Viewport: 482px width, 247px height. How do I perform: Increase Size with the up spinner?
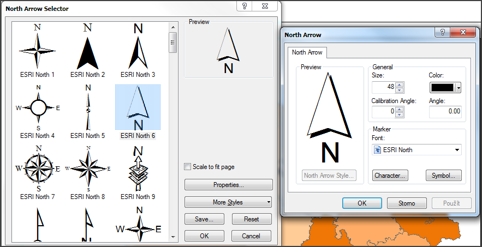point(400,85)
